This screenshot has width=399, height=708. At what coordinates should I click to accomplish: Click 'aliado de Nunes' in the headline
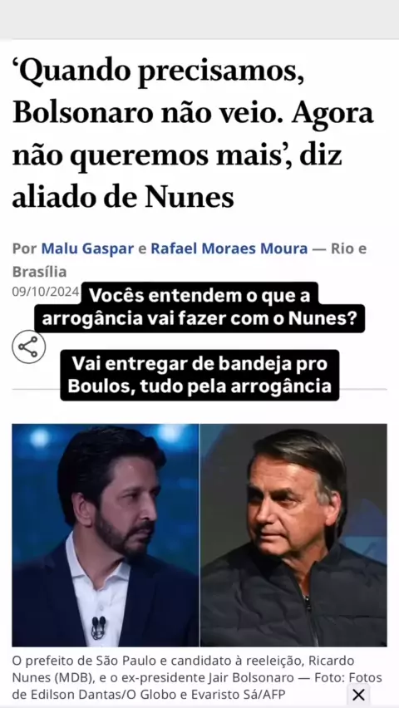tap(123, 198)
